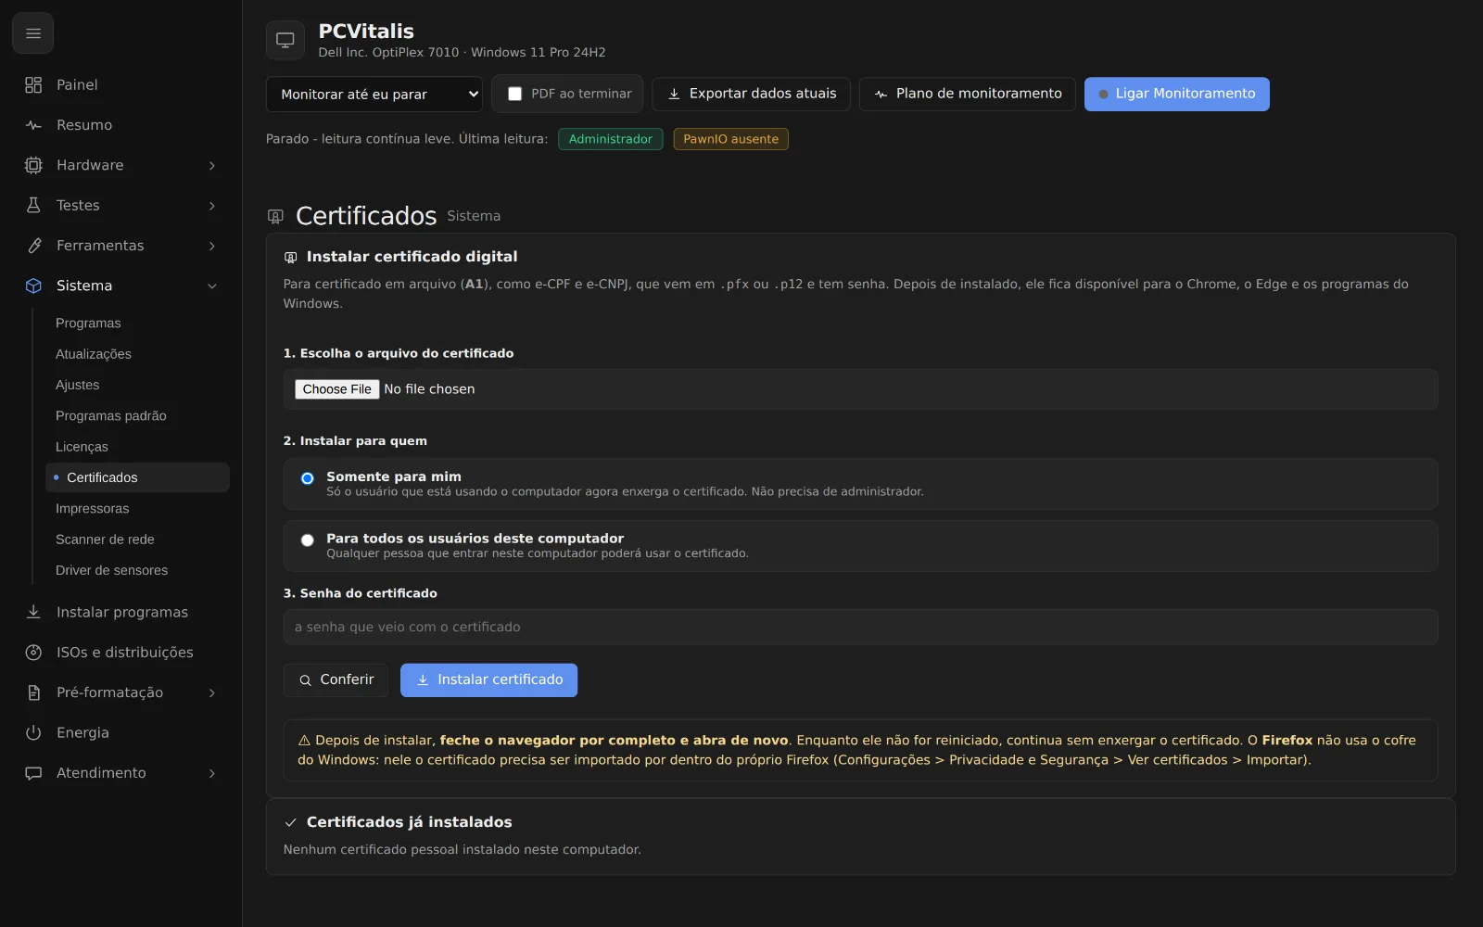Click the monitor icon beside PCVitalis
Image resolution: width=1483 pixels, height=927 pixels.
point(285,40)
